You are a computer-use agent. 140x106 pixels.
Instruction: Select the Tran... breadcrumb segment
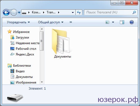(x=51, y=12)
